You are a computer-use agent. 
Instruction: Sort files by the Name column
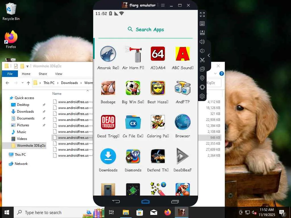[57, 94]
